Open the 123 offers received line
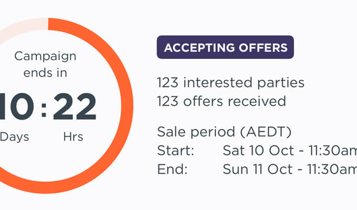357x210 pixels. tap(222, 101)
